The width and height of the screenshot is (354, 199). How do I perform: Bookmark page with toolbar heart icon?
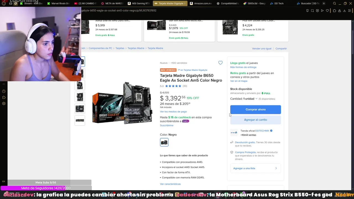(327, 11)
